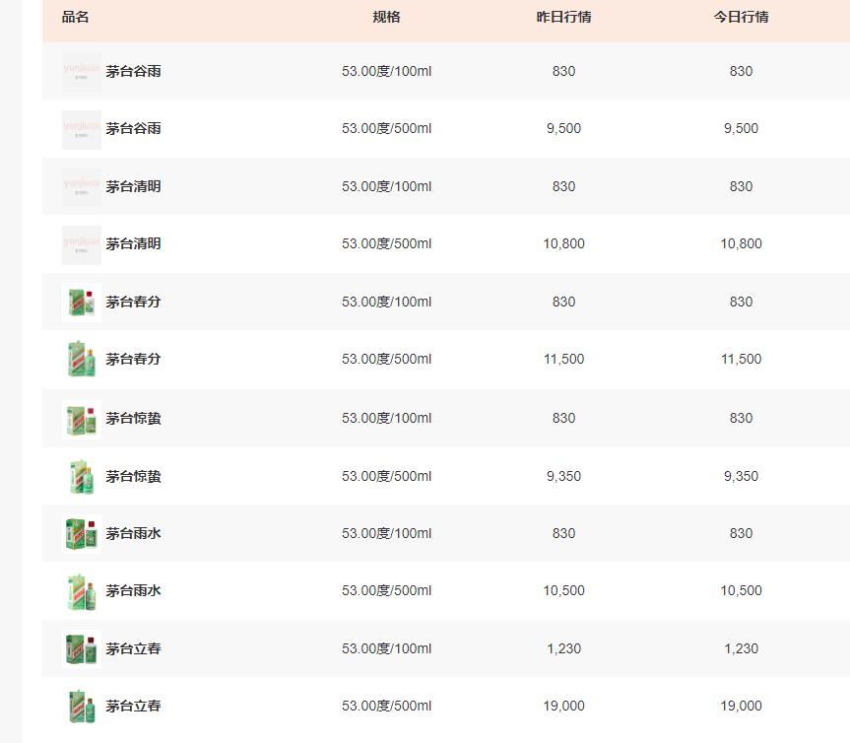Screen dimensions: 850x743
Task: Click 今日行情 price 10,800 for 茅台清明 500ml
Action: pos(741,244)
